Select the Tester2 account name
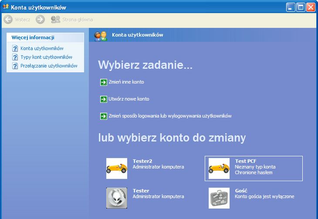This screenshot has width=318, height=219. [142, 161]
